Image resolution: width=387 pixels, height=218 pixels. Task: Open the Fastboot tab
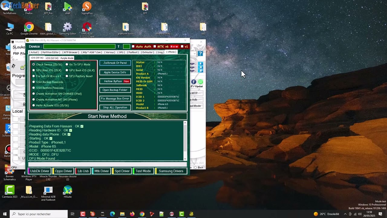(x=133, y=52)
